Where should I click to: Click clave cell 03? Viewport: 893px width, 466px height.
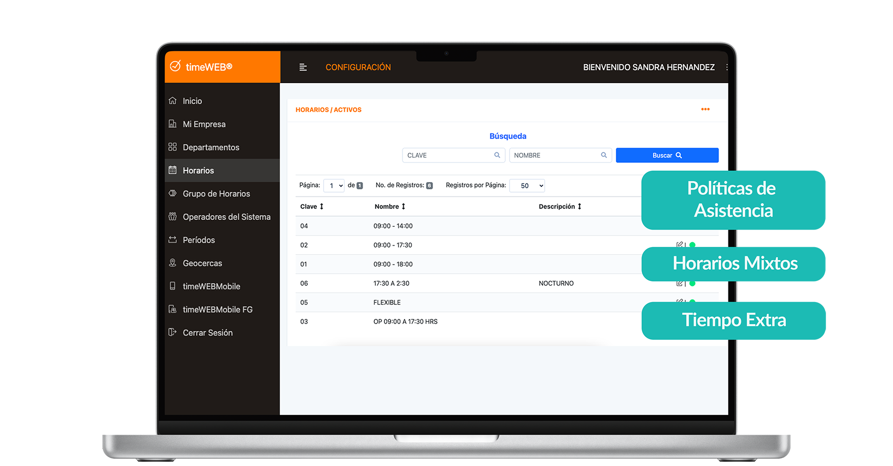304,321
